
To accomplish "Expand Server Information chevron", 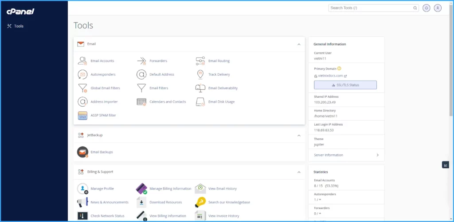I will point(378,155).
